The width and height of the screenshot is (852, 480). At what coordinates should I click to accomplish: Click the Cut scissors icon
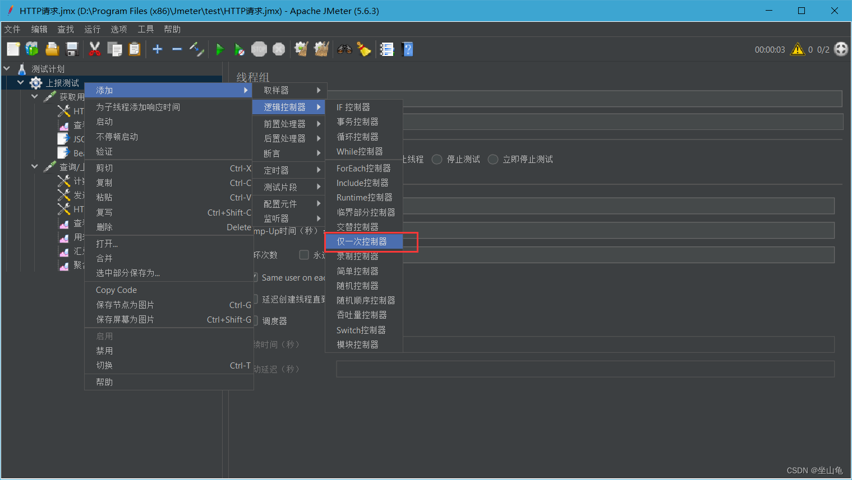click(x=95, y=49)
